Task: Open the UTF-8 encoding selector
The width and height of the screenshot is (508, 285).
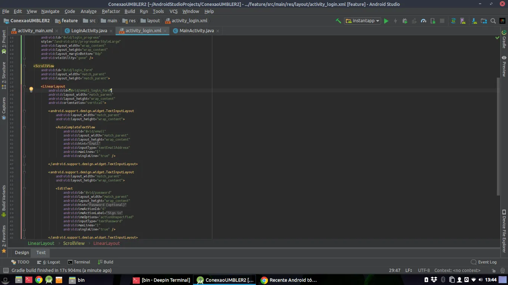Action: pyautogui.click(x=424, y=271)
